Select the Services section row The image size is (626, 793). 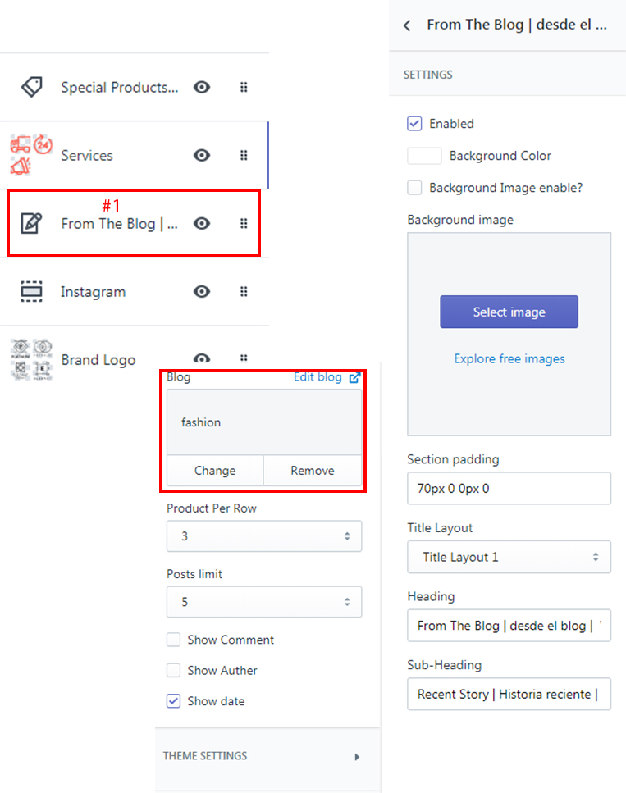coord(87,155)
